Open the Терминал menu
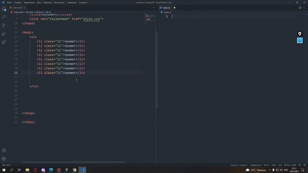This screenshot has width=308, height=173. 72,2
